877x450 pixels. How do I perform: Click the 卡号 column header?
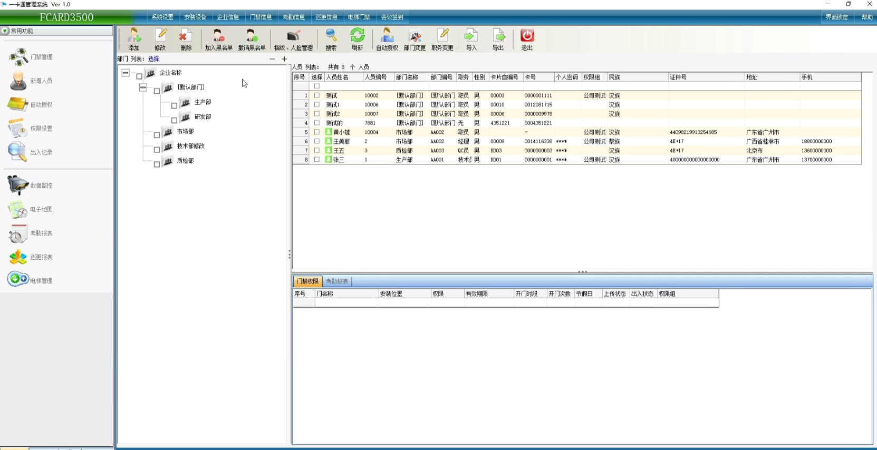[538, 77]
